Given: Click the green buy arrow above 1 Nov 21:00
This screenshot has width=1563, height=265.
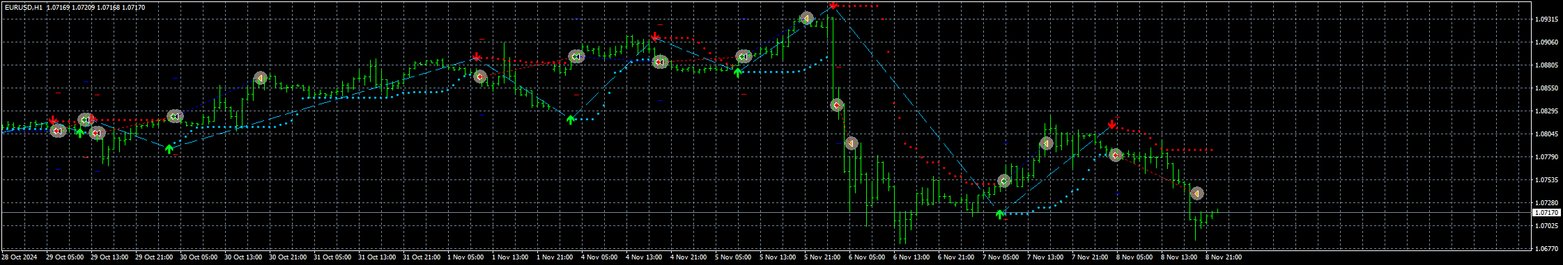Looking at the screenshot, I should (571, 120).
